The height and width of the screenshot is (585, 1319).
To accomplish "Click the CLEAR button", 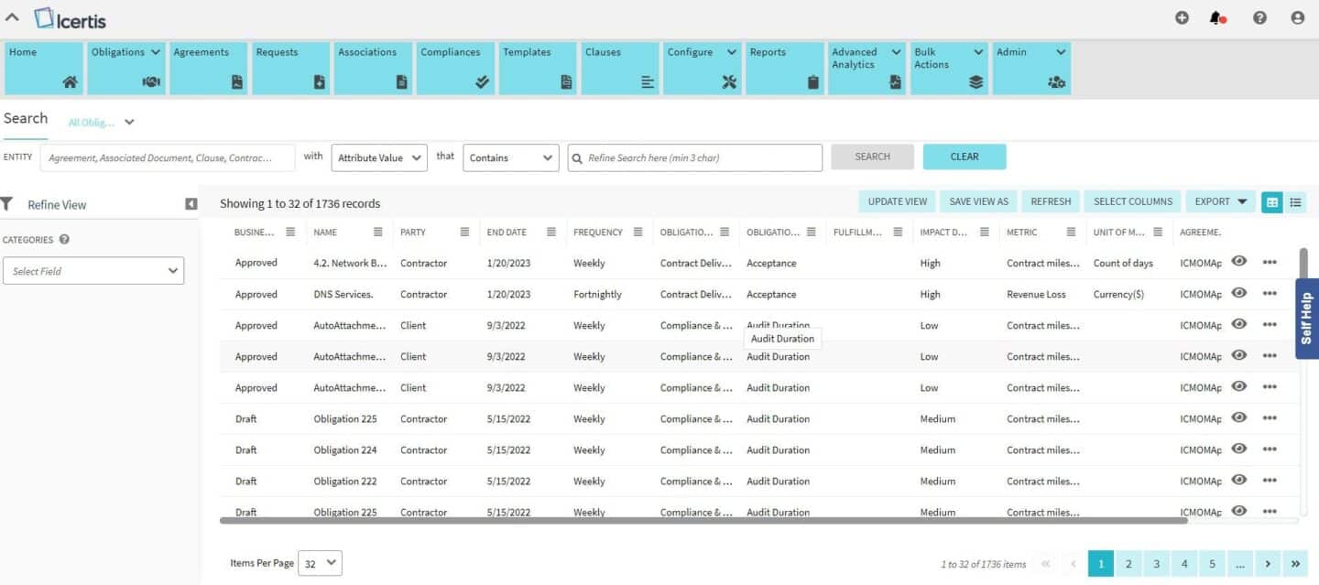I will 965,157.
